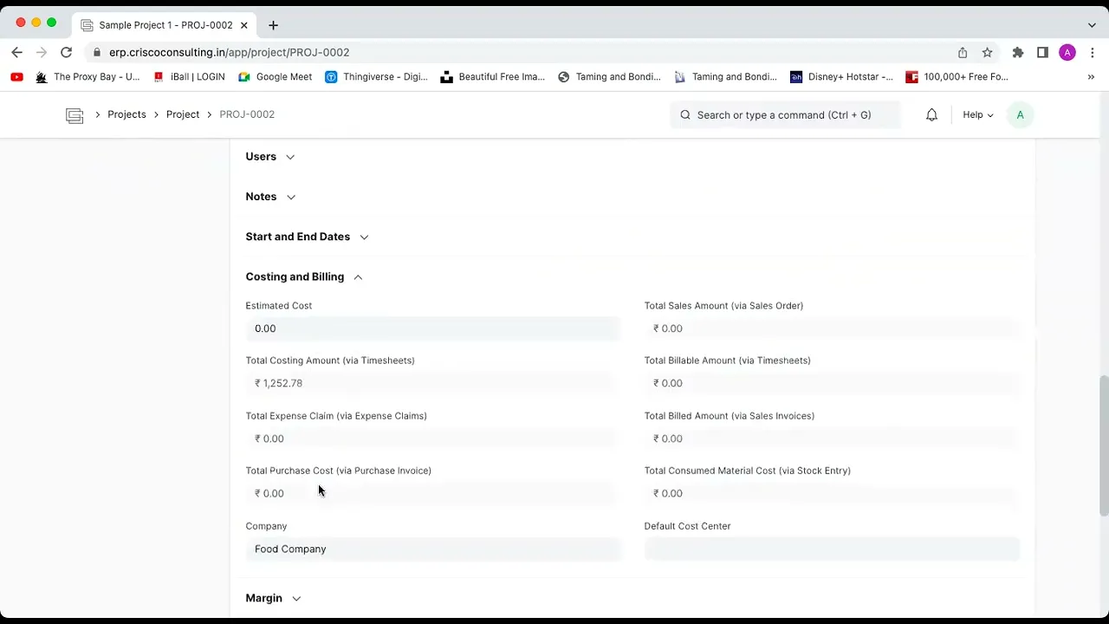The height and width of the screenshot is (624, 1109).
Task: Open first Taming and Bonding bookmark
Action: click(609, 76)
